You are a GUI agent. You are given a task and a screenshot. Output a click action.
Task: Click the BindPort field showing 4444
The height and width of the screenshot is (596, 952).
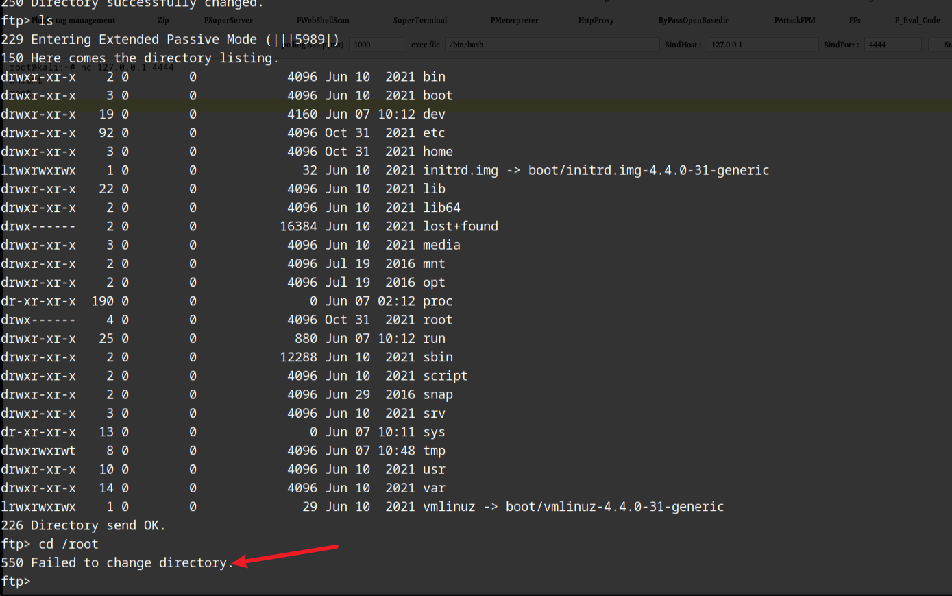(892, 45)
